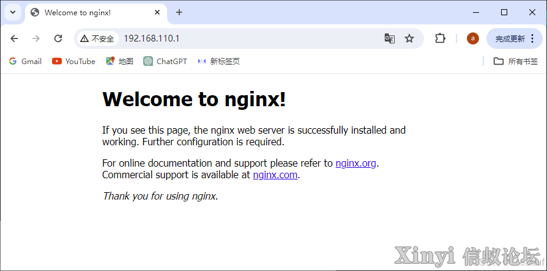Reload the current page

pyautogui.click(x=58, y=38)
